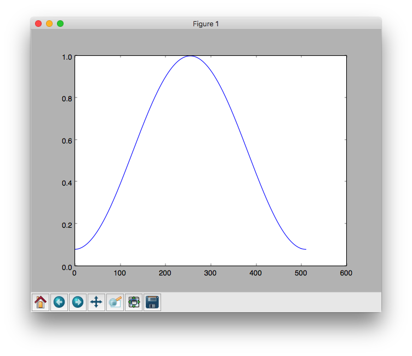Click the y-axis label 0.0
Viewport: 412px width, 356px height.
[x=67, y=267]
